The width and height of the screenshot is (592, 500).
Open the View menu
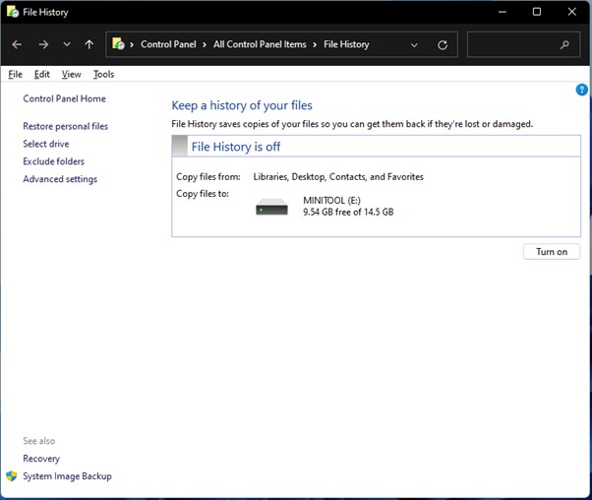71,74
